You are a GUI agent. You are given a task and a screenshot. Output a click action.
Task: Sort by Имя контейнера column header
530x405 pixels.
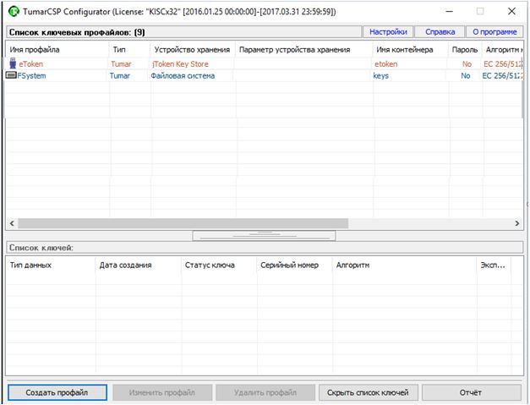pyautogui.click(x=405, y=50)
